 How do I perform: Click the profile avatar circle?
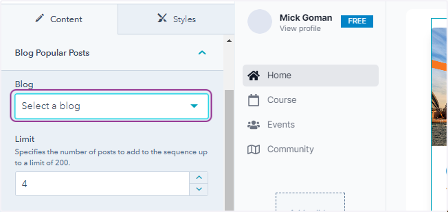(x=260, y=22)
